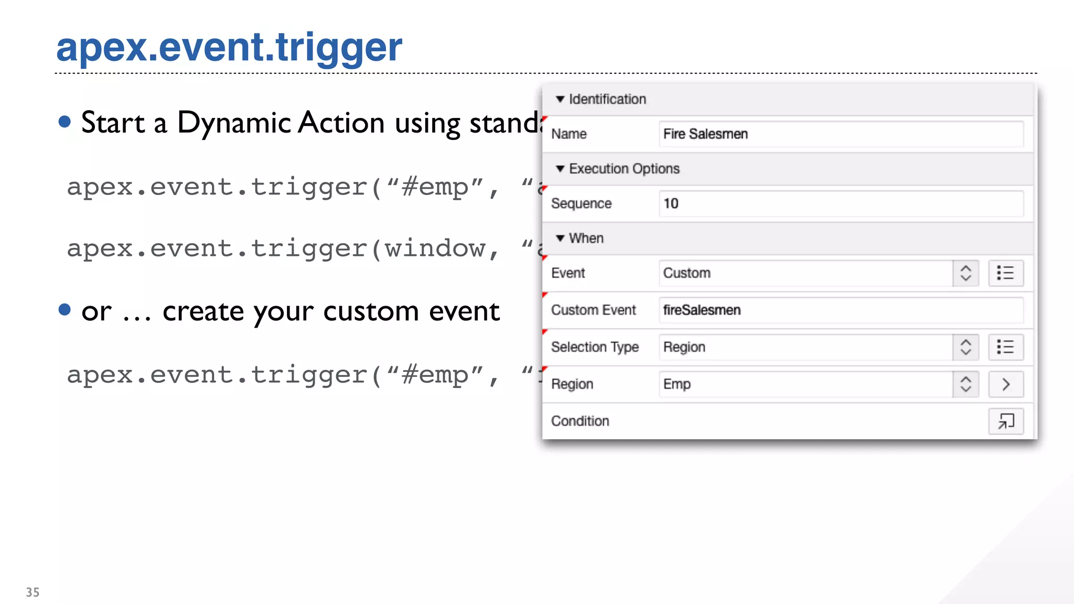The image size is (1074, 604).
Task: Click the Sequence field containing 10
Action: coord(841,203)
